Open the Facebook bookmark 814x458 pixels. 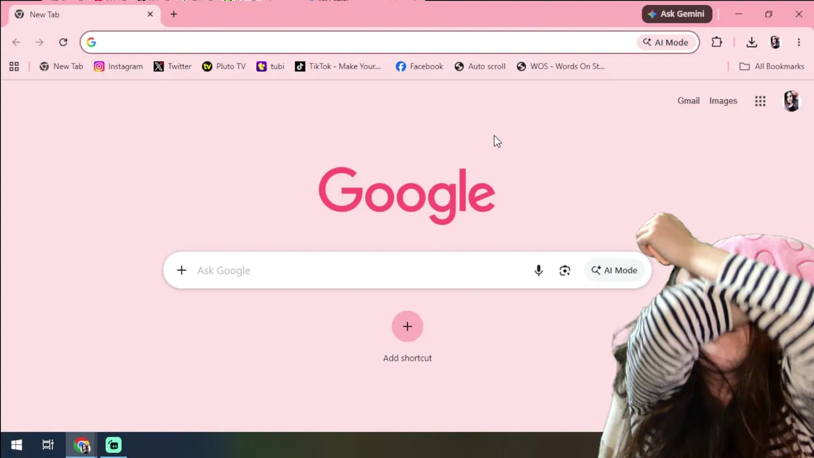tap(419, 66)
